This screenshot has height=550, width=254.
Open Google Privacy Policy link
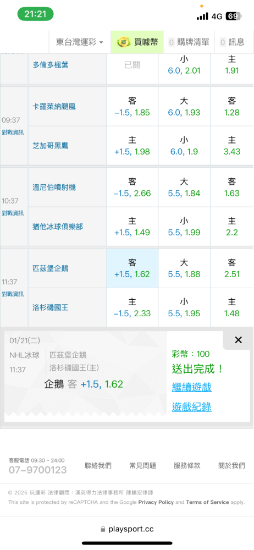tap(156, 502)
